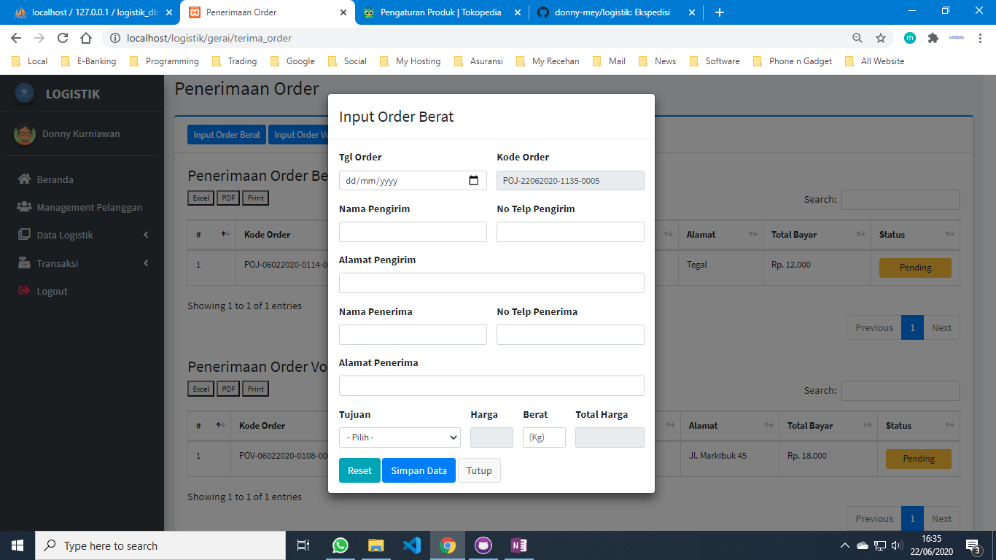Open Visual Studio Code from the taskbar
996x560 pixels.
411,545
